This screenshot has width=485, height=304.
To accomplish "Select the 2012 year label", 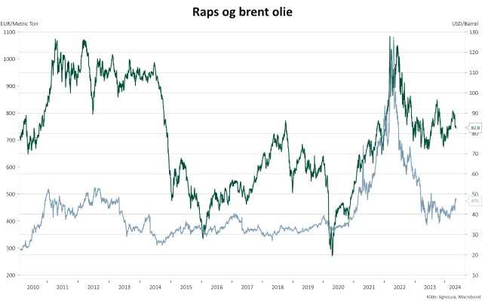I will tap(94, 287).
